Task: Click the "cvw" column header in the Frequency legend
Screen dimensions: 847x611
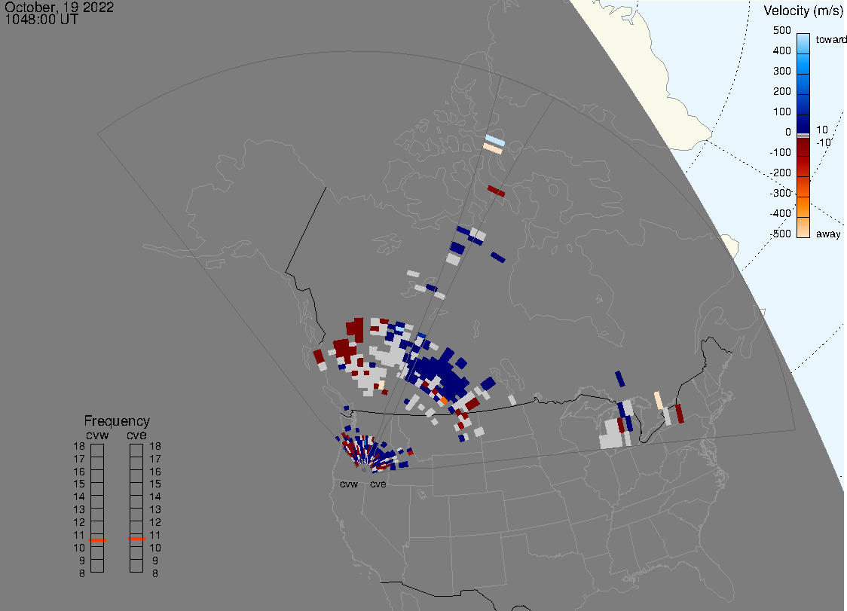Action: tap(97, 435)
